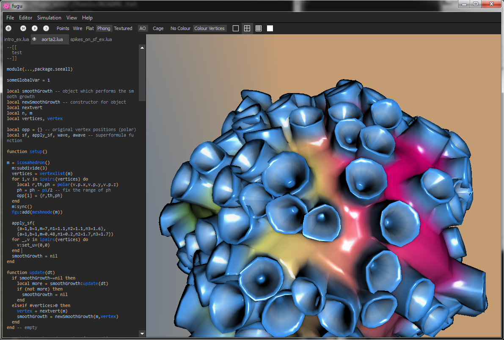Select Wire render mode
The image size is (504, 340).
tap(77, 28)
